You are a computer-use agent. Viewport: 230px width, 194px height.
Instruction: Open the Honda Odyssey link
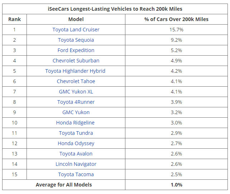click(x=76, y=143)
